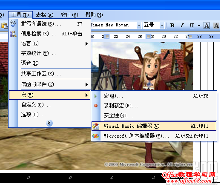
Task: Launch Visual Basic 编辑器(V)
Action: [x=154, y=126]
